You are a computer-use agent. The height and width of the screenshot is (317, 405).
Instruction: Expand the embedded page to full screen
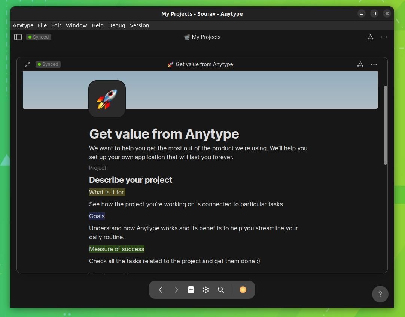pyautogui.click(x=27, y=64)
